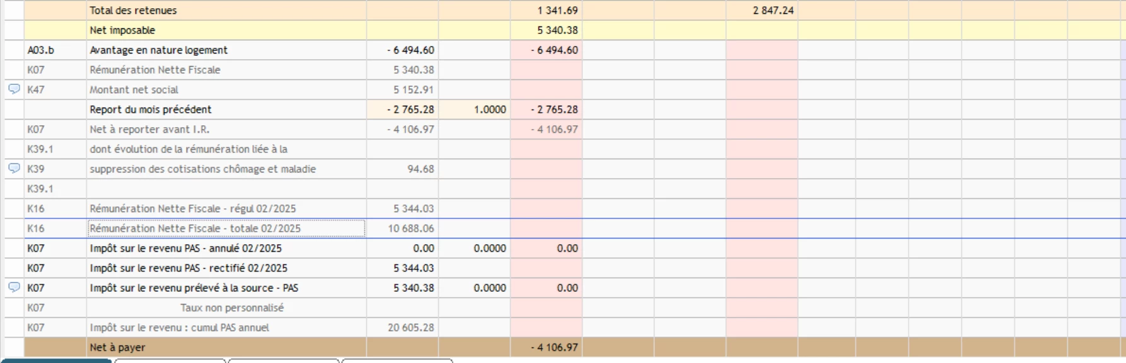
Task: Open comment icon beside Impôt prélevé à la source
Action: 14,288
